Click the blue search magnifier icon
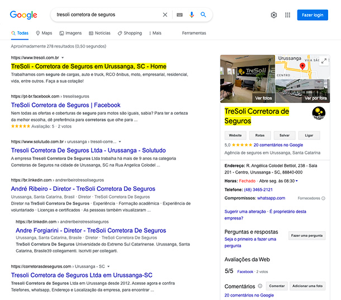This screenshot has height=300, width=341. pos(203,15)
